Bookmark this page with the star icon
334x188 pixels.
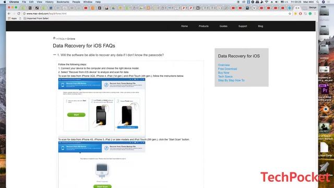[x=290, y=14]
